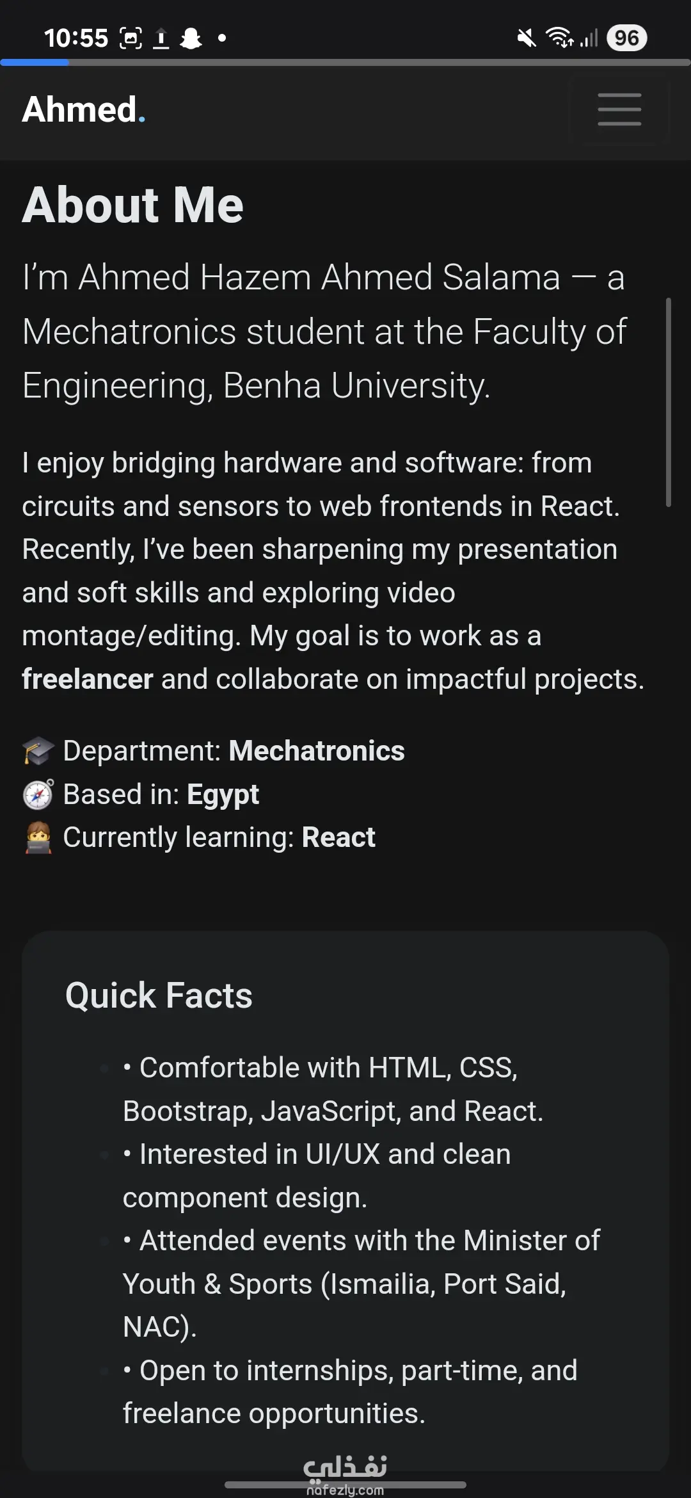The height and width of the screenshot is (1498, 691).
Task: Click the bold word freelancer
Action: coord(88,679)
